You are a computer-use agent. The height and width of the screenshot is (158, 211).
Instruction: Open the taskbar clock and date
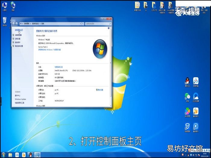(204, 155)
